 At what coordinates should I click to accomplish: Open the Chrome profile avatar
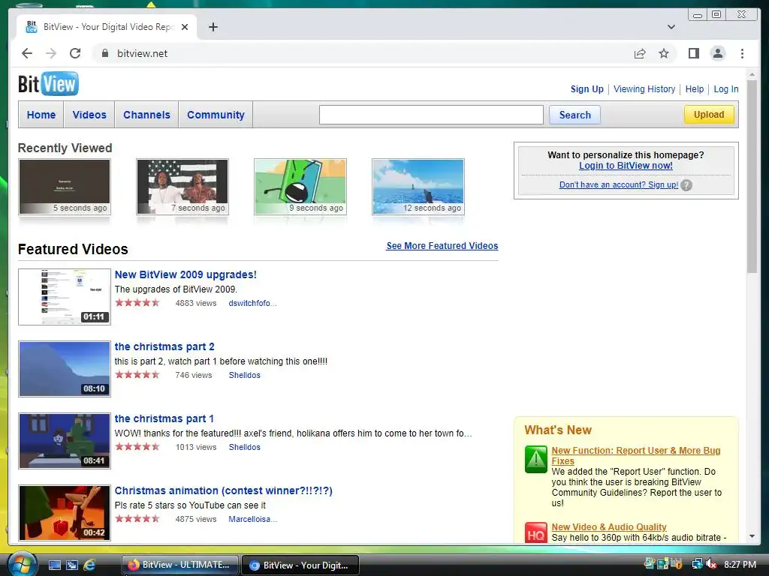[x=718, y=53]
